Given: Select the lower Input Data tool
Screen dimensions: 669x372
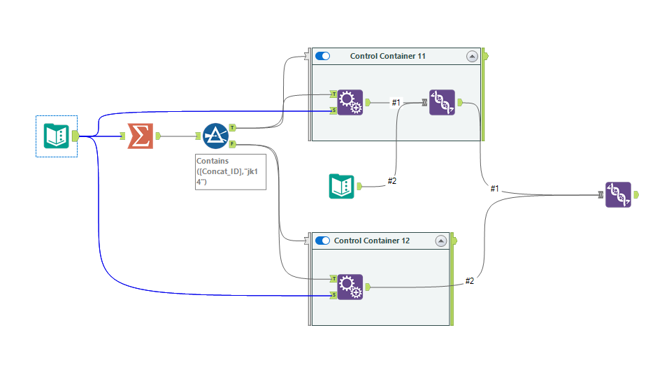Looking at the screenshot, I should pyautogui.click(x=342, y=186).
